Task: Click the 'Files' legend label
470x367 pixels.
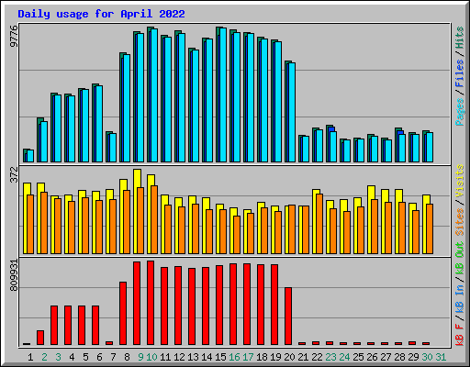Action: click(460, 73)
